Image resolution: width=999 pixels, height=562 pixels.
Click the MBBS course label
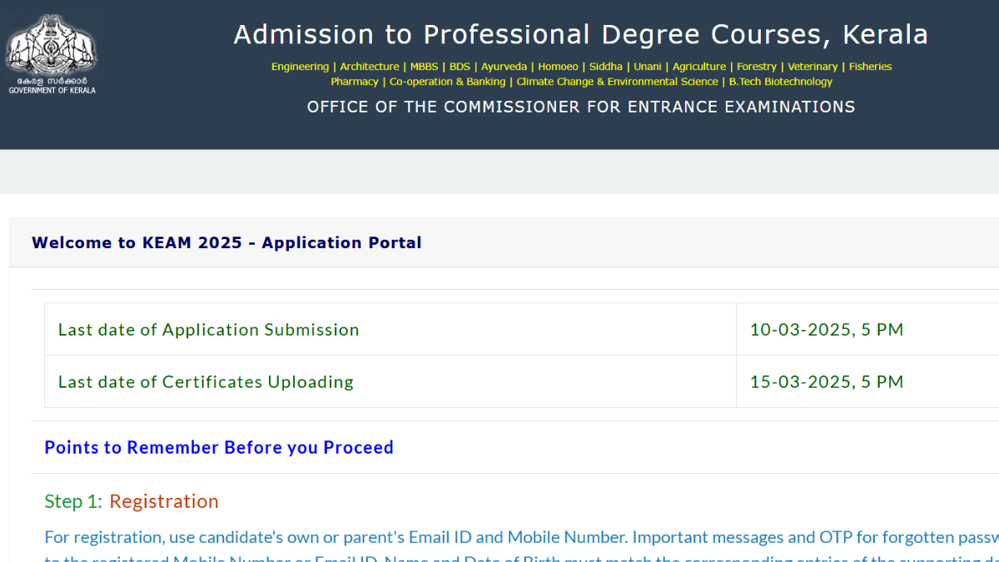point(425,67)
